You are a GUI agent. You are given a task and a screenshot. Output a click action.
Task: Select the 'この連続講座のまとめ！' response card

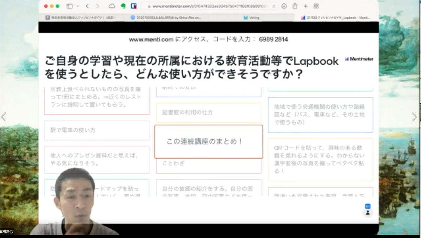pos(209,141)
